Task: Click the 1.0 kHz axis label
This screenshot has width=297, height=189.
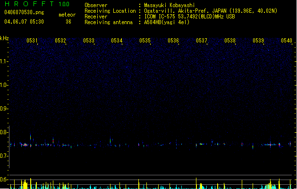Action: (4, 85)
